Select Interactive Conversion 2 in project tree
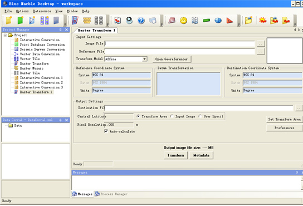Screen dimensions: 303x206 point(41,83)
